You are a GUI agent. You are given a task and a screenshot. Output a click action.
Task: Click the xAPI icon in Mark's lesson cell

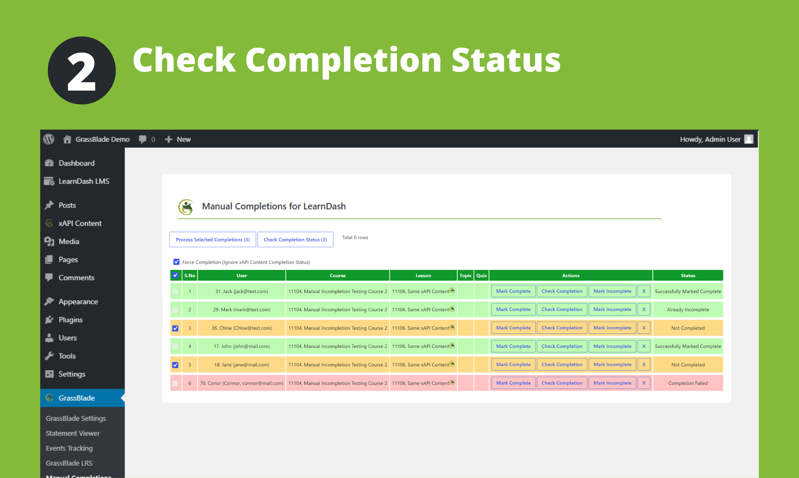pos(452,309)
